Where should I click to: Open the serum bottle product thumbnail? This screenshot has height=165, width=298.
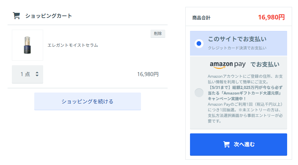(x=28, y=45)
